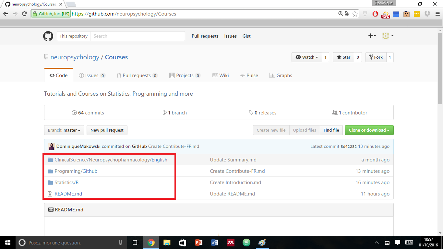Open the ClinicalScience/Neuropsychopharmacology/English folder

pyautogui.click(x=111, y=160)
